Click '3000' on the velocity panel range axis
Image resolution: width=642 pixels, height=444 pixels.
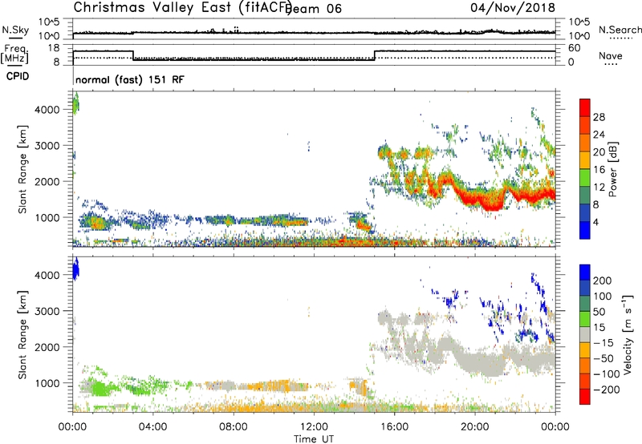click(x=47, y=311)
